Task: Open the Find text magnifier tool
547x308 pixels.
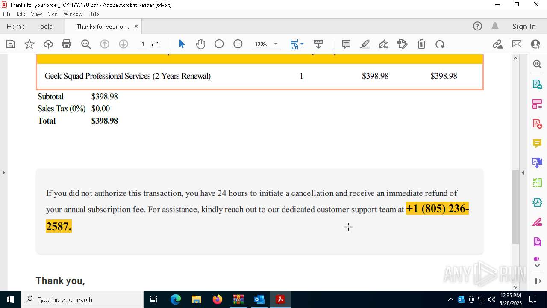Action: click(86, 44)
